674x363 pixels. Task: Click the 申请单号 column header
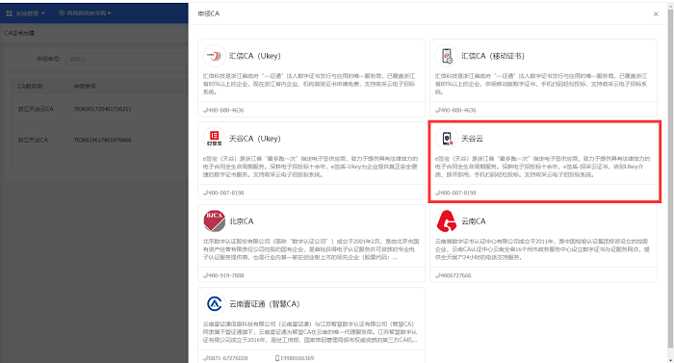(85, 86)
